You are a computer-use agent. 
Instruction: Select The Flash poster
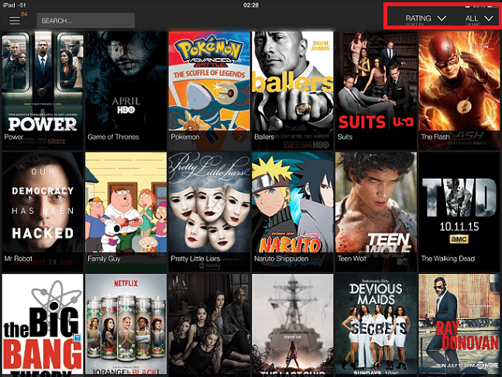click(459, 91)
